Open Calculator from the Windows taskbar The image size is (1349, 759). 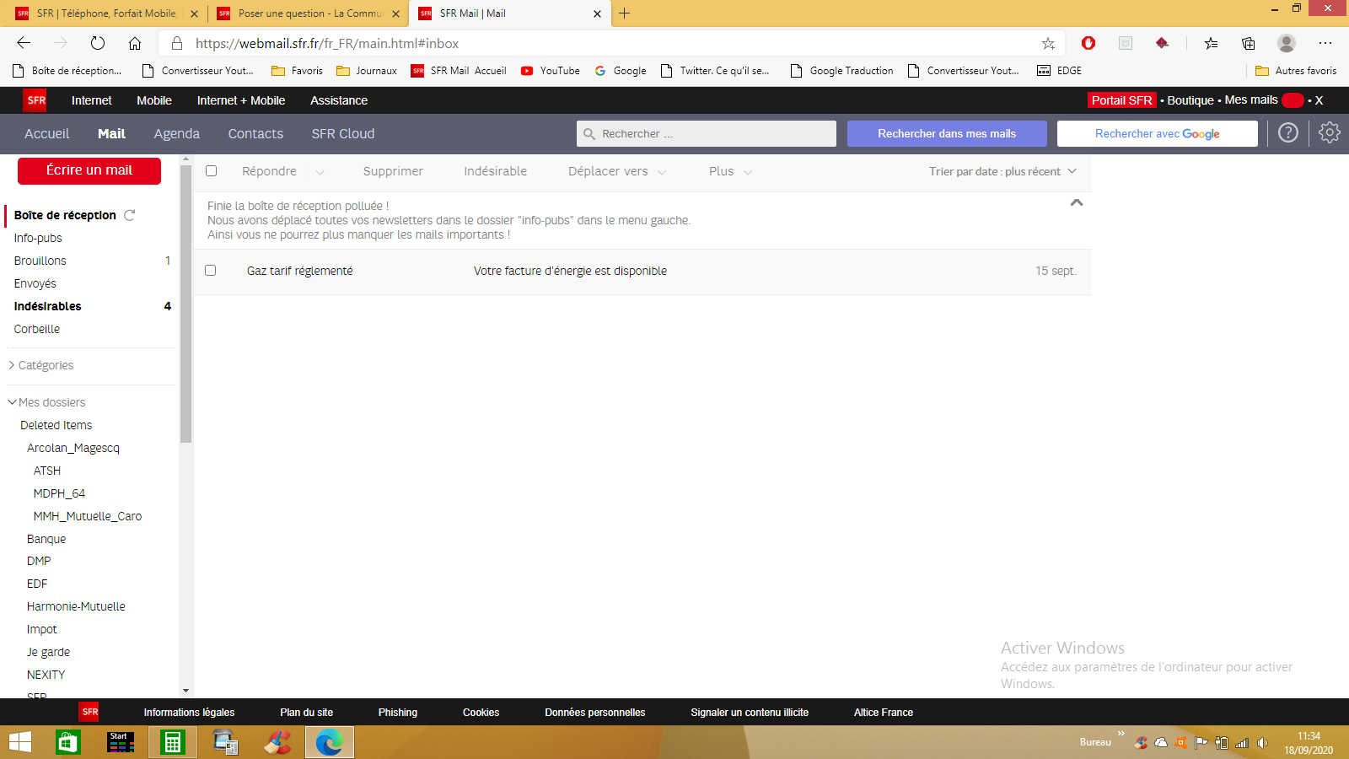(173, 742)
